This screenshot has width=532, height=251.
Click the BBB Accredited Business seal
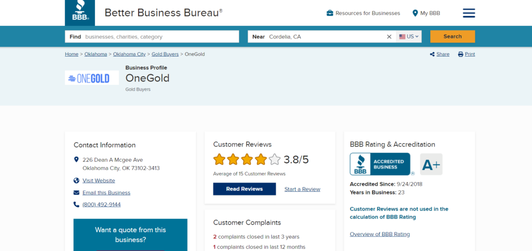380,164
